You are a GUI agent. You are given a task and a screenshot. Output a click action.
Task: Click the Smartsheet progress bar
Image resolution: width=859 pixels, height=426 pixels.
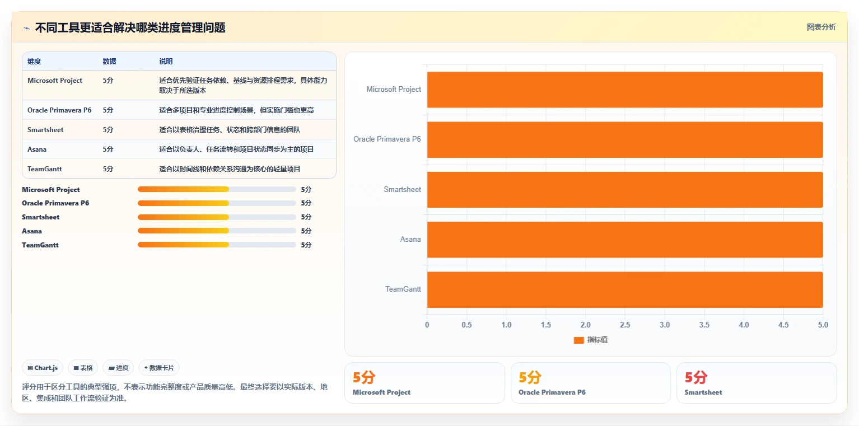pos(217,217)
